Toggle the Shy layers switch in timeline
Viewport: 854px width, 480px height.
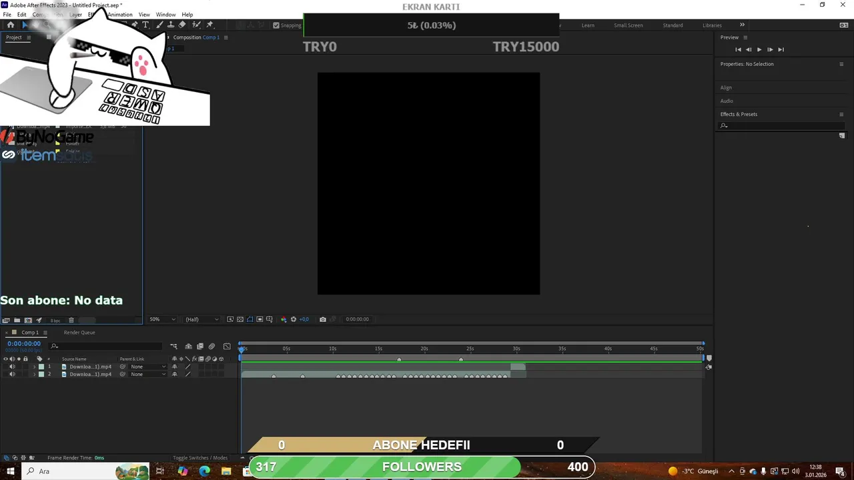[188, 346]
